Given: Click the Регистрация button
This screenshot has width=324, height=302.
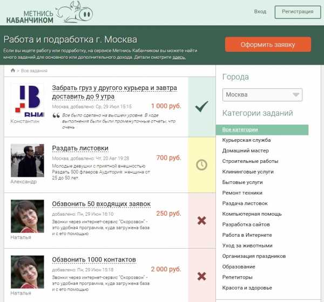Looking at the screenshot, I should [297, 11].
